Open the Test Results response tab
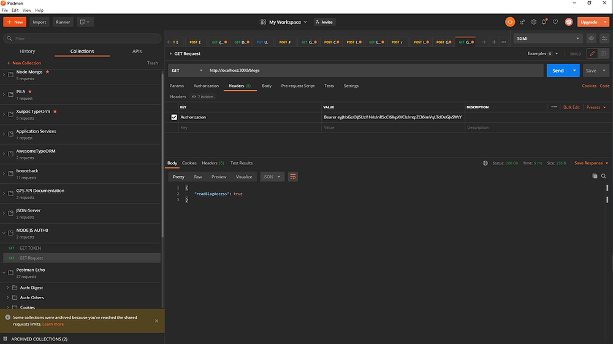 pyautogui.click(x=241, y=163)
